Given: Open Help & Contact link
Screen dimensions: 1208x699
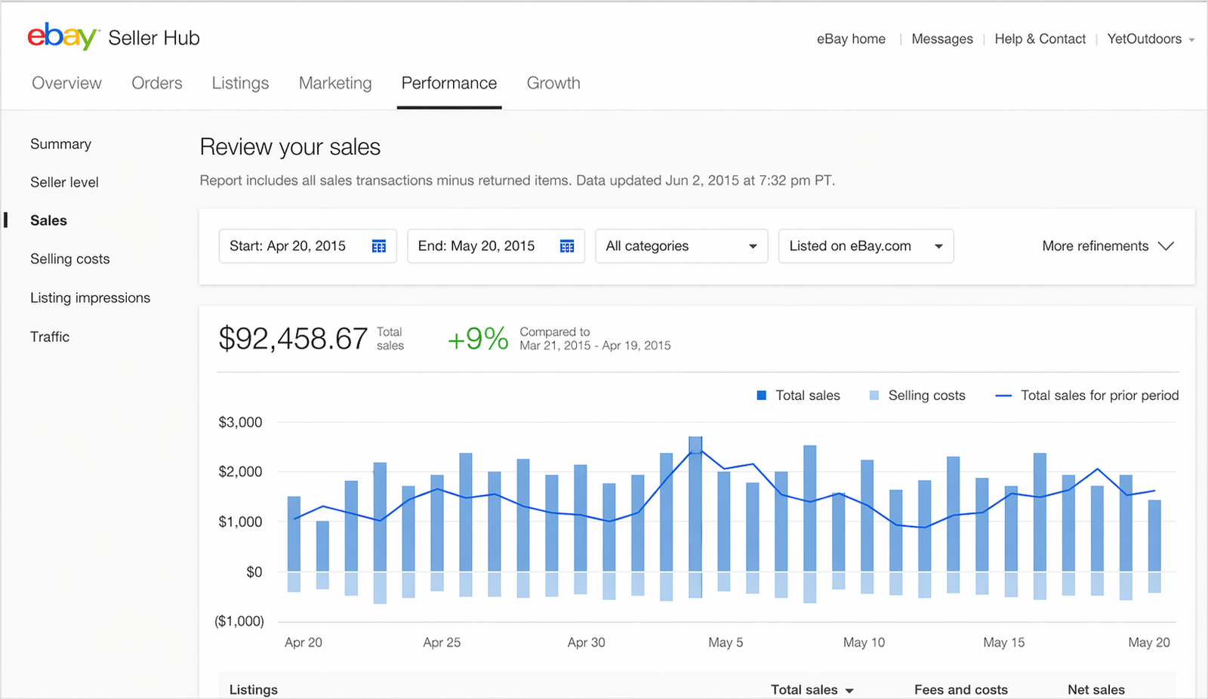Looking at the screenshot, I should tap(1040, 39).
